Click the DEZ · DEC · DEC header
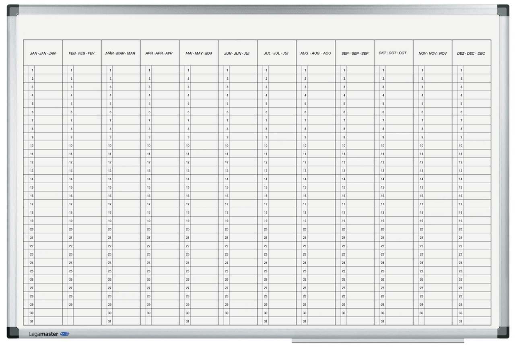Viewport: 515px width, 347px height. (471, 53)
